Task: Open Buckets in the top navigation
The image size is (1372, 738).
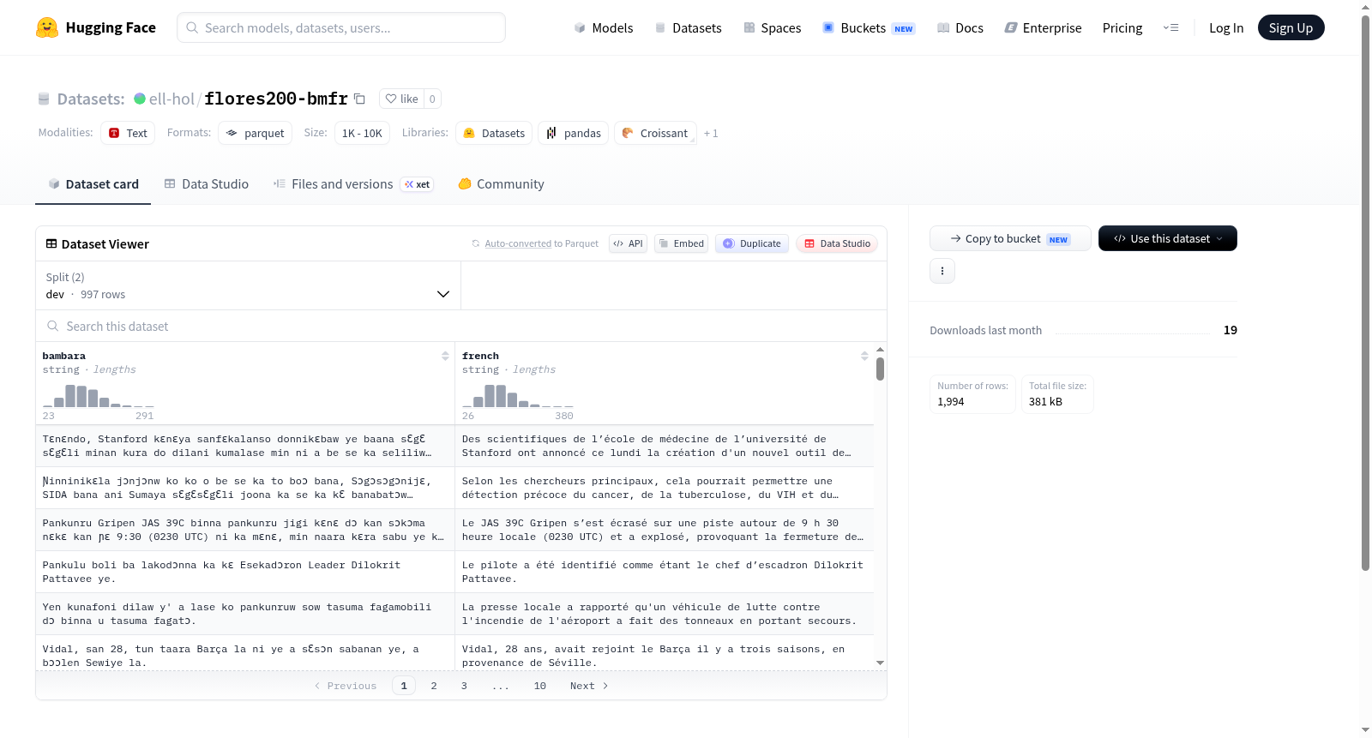Action: pyautogui.click(x=869, y=27)
